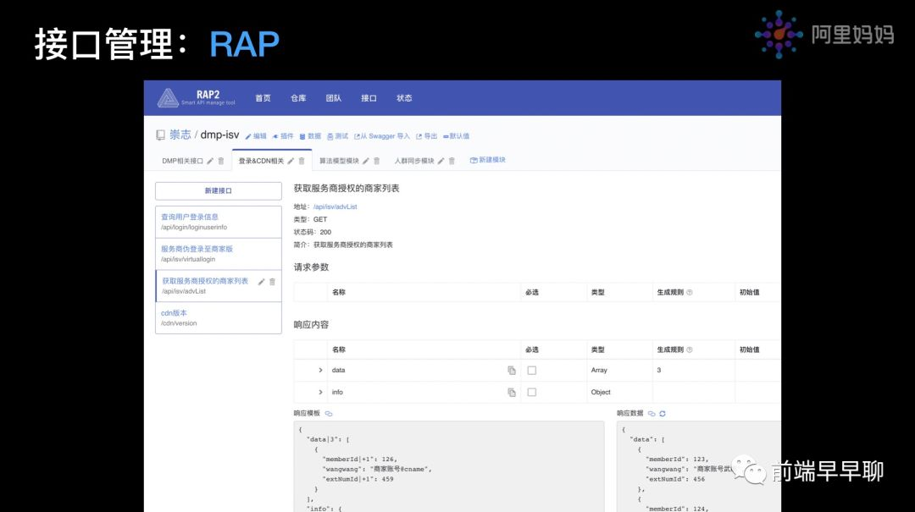Click the copy icon in the info row
Image resolution: width=915 pixels, height=512 pixels.
click(512, 393)
